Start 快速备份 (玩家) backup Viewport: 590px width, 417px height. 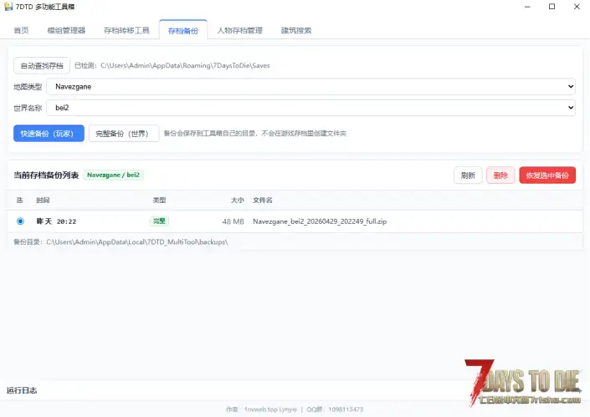pyautogui.click(x=49, y=134)
